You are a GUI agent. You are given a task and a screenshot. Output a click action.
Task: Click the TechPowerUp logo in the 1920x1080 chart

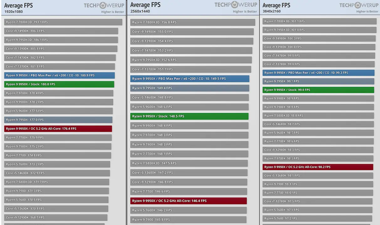(x=104, y=5)
